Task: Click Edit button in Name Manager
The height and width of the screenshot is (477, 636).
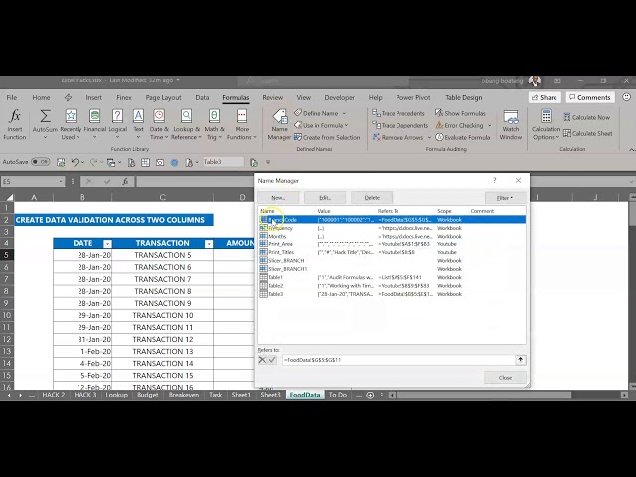Action: (325, 198)
